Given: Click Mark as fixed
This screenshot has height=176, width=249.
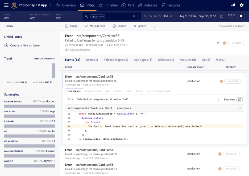Looking at the screenshot, I should coord(95,26).
